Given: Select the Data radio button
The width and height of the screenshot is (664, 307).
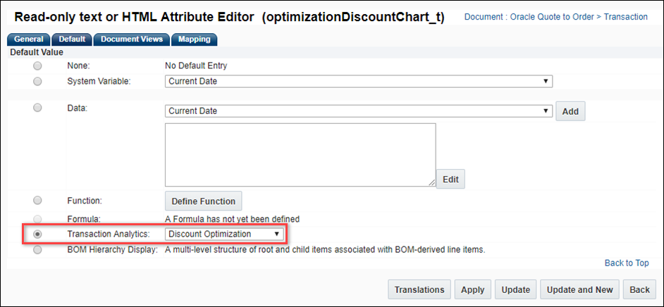Looking at the screenshot, I should coord(37,108).
